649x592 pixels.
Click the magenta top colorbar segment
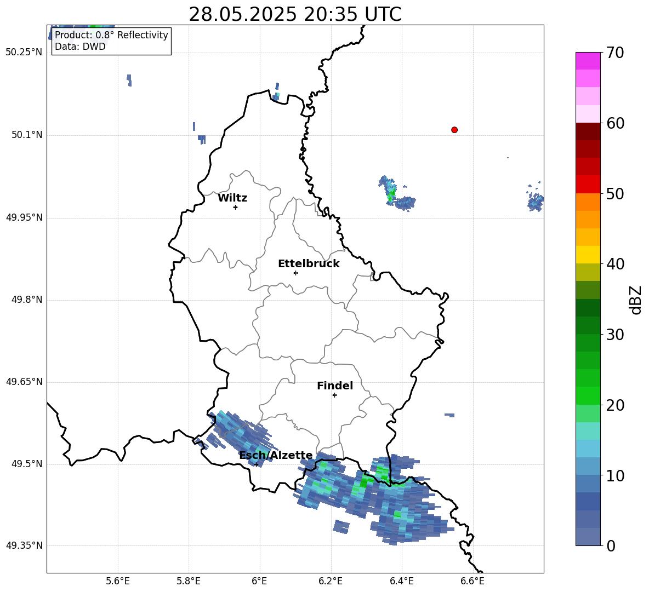point(588,61)
